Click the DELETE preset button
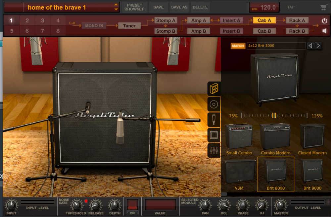 coord(200,7)
